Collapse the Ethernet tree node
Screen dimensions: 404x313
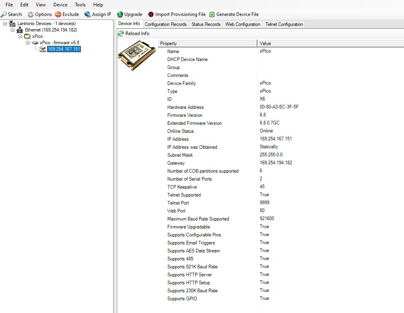12,30
